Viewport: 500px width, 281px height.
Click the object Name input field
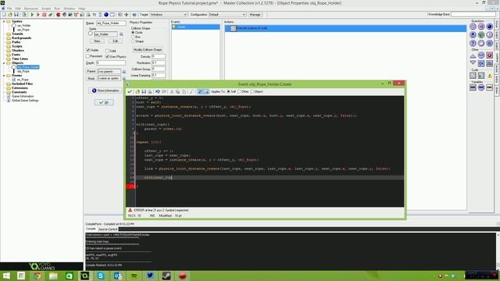coord(111,23)
